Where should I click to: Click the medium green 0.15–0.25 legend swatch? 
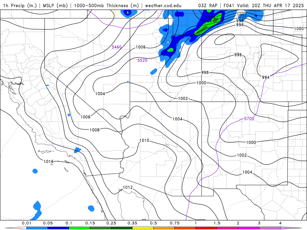[x=101, y=228]
